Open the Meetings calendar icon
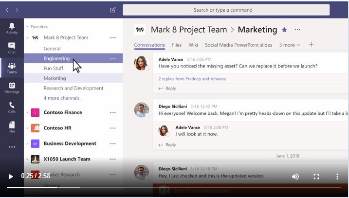 [x=12, y=88]
